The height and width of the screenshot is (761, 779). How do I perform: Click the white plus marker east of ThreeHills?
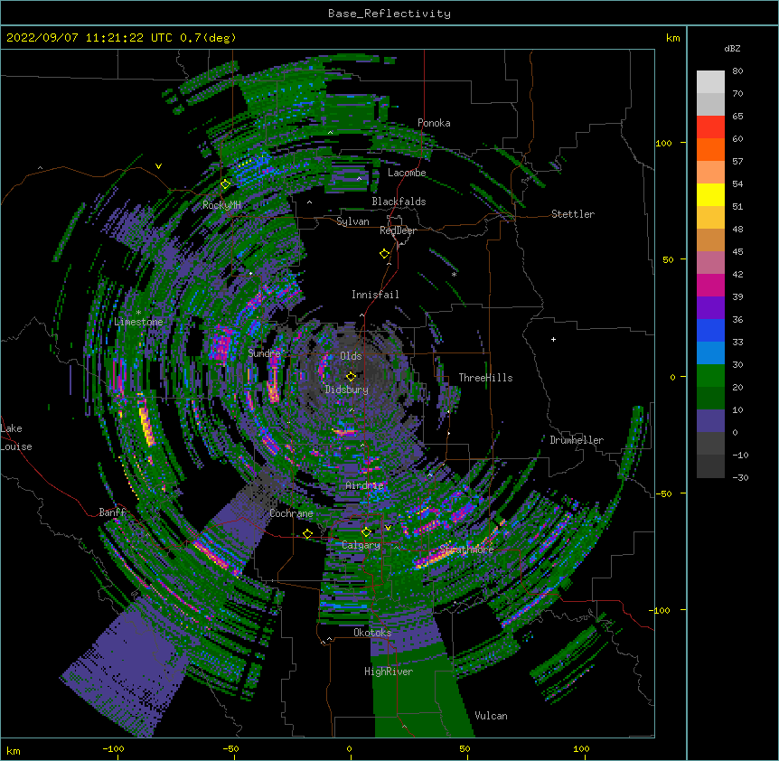(553, 339)
